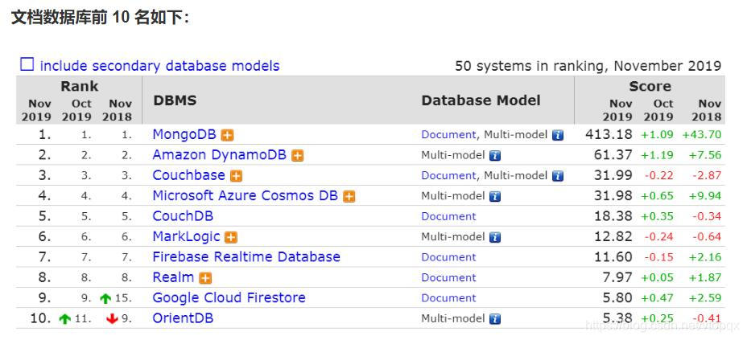Open Multi-model info icon in Couchbase row

pos(558,176)
